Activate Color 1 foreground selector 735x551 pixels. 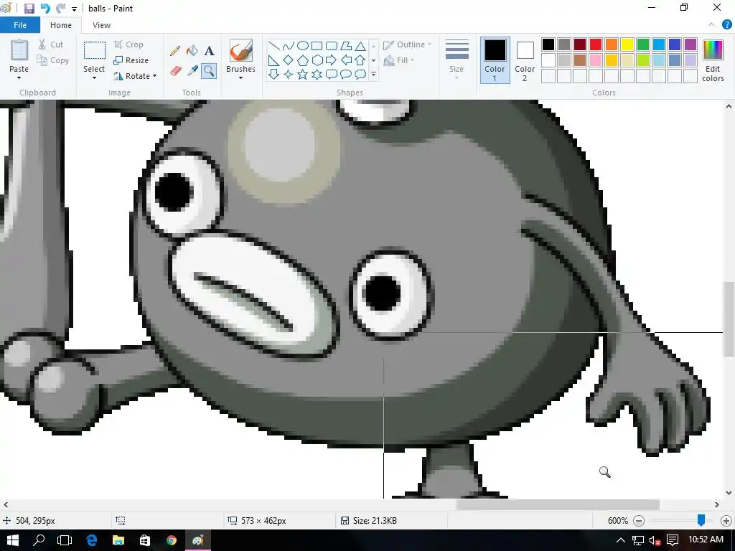pyautogui.click(x=495, y=60)
